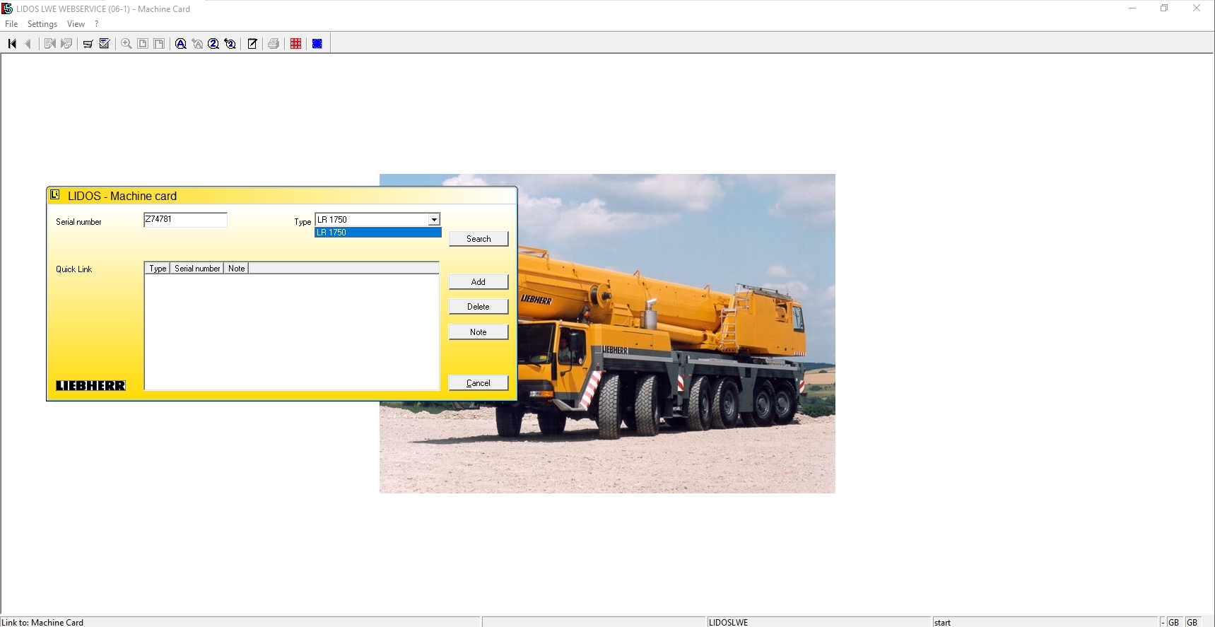Screen dimensions: 1215x627
Task: Click the first 'GB' status bar indicator
Action: [1173, 623]
